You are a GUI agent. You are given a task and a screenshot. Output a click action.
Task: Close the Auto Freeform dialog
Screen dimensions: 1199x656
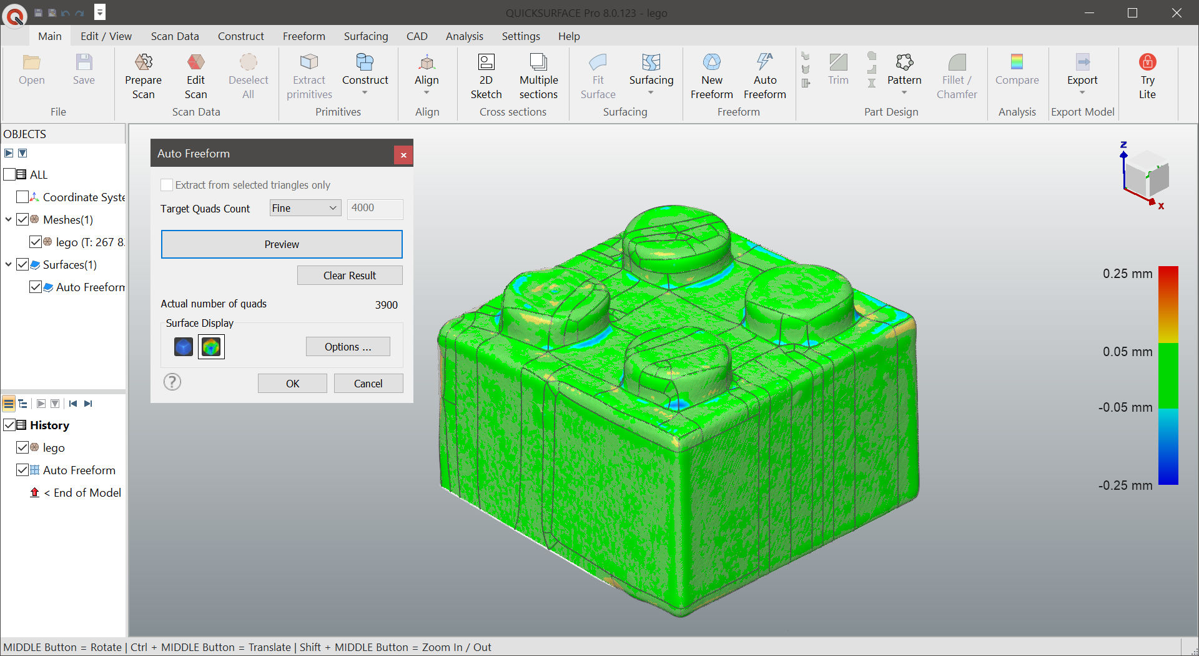click(x=403, y=155)
